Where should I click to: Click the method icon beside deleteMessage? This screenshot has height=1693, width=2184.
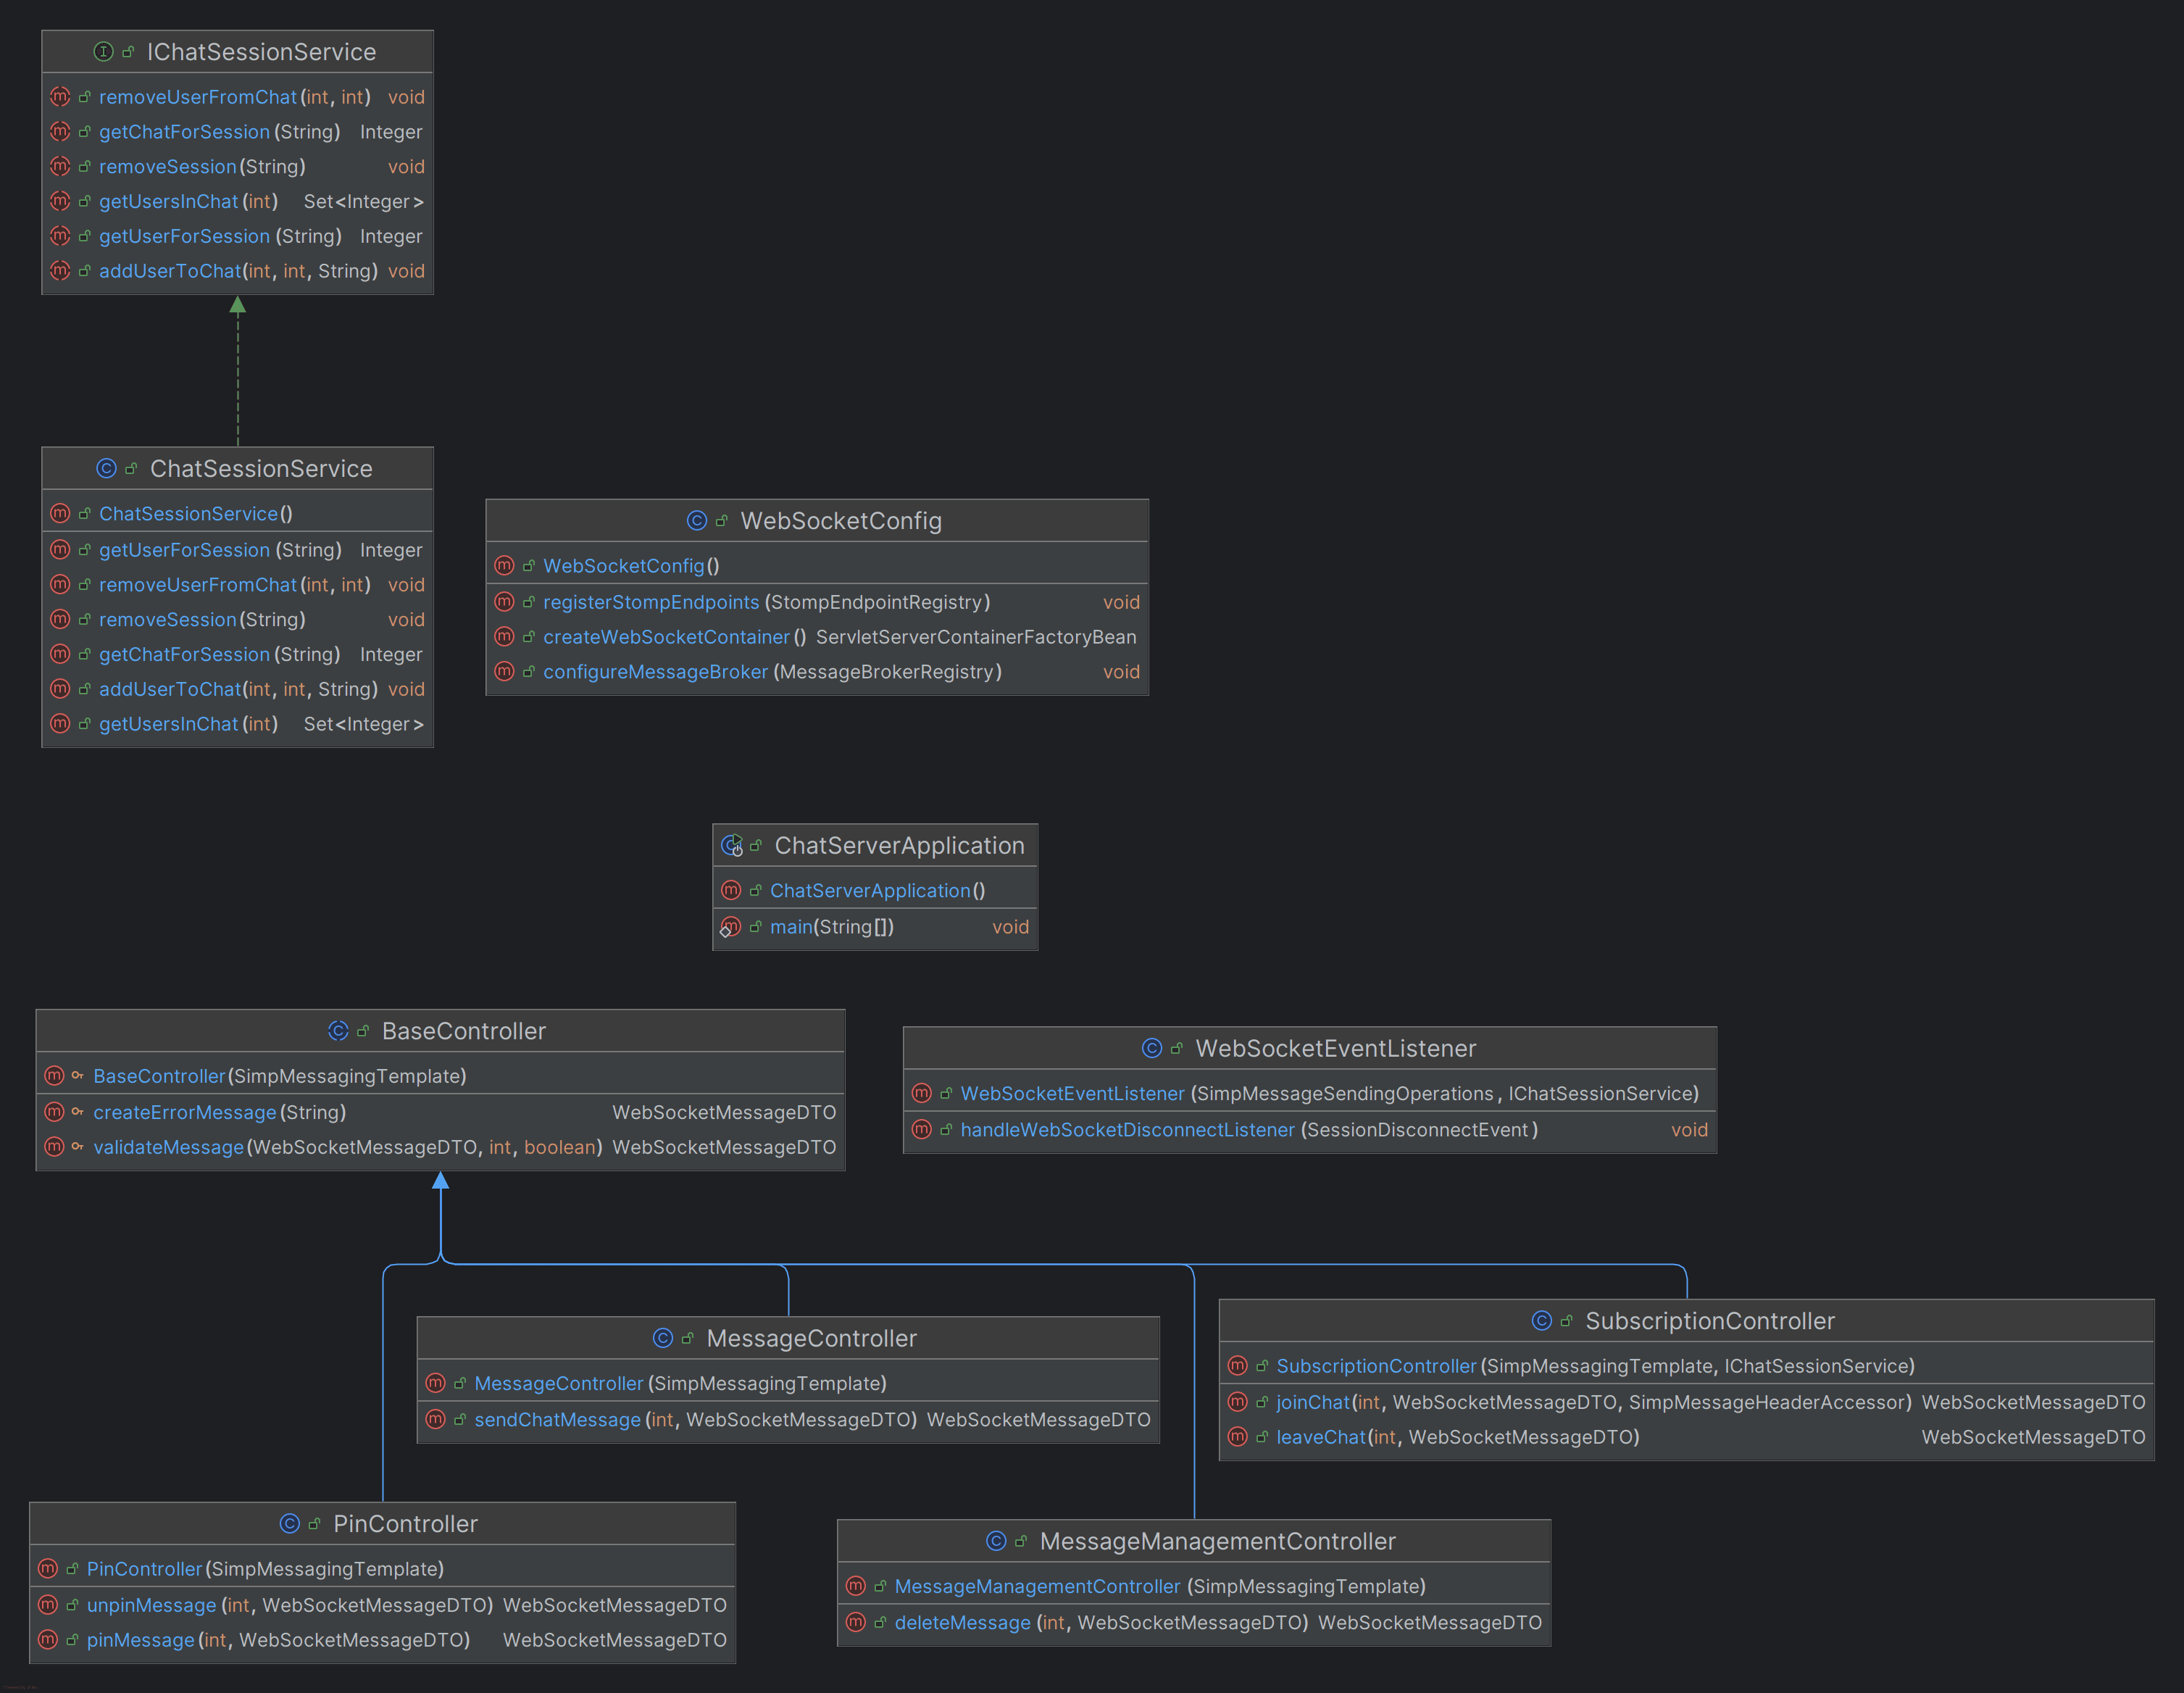coord(855,1622)
